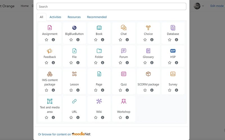Select the Wiki activity icon
The width and height of the screenshot is (225, 140).
pos(99,101)
